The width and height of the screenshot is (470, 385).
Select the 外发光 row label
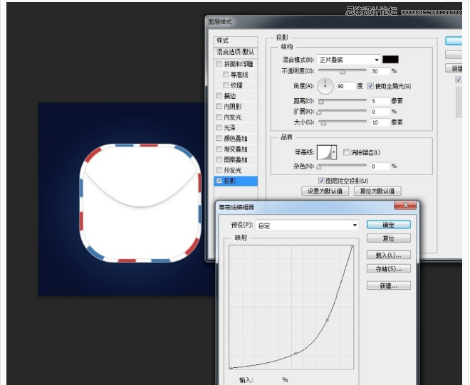coord(233,170)
